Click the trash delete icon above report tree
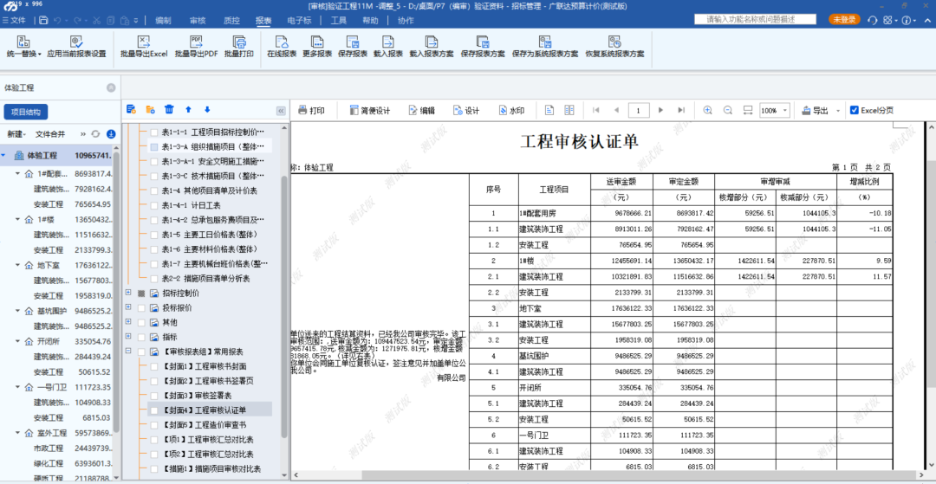 170,110
